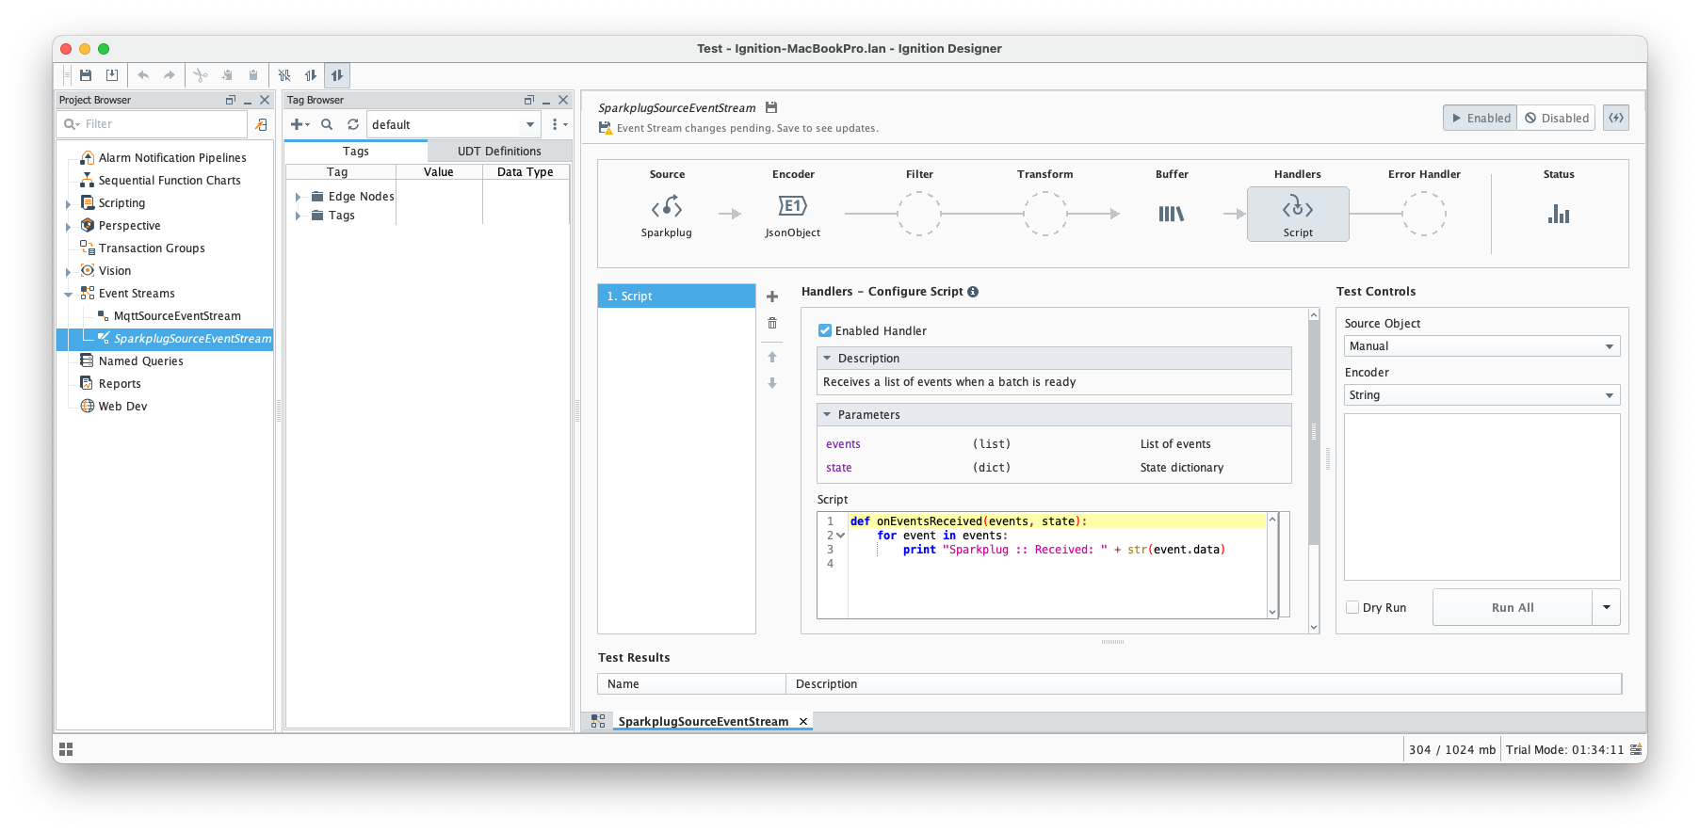Click the code view icon beside Disabled
The image size is (1700, 833).
point(1616,118)
